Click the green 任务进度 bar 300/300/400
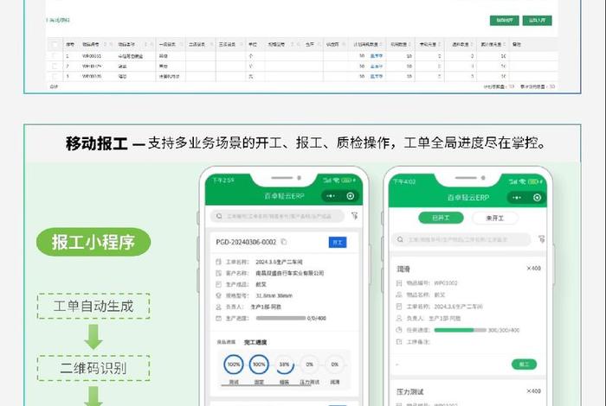The height and width of the screenshot is (406, 606). (460, 330)
